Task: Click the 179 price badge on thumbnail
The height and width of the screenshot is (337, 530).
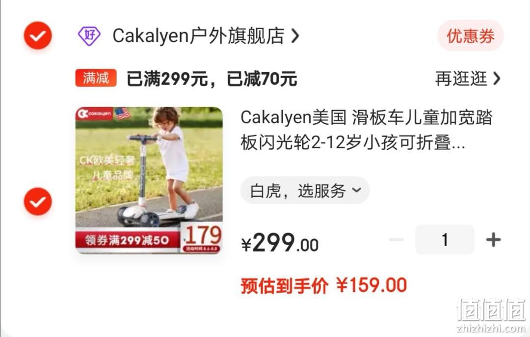Action: (203, 238)
